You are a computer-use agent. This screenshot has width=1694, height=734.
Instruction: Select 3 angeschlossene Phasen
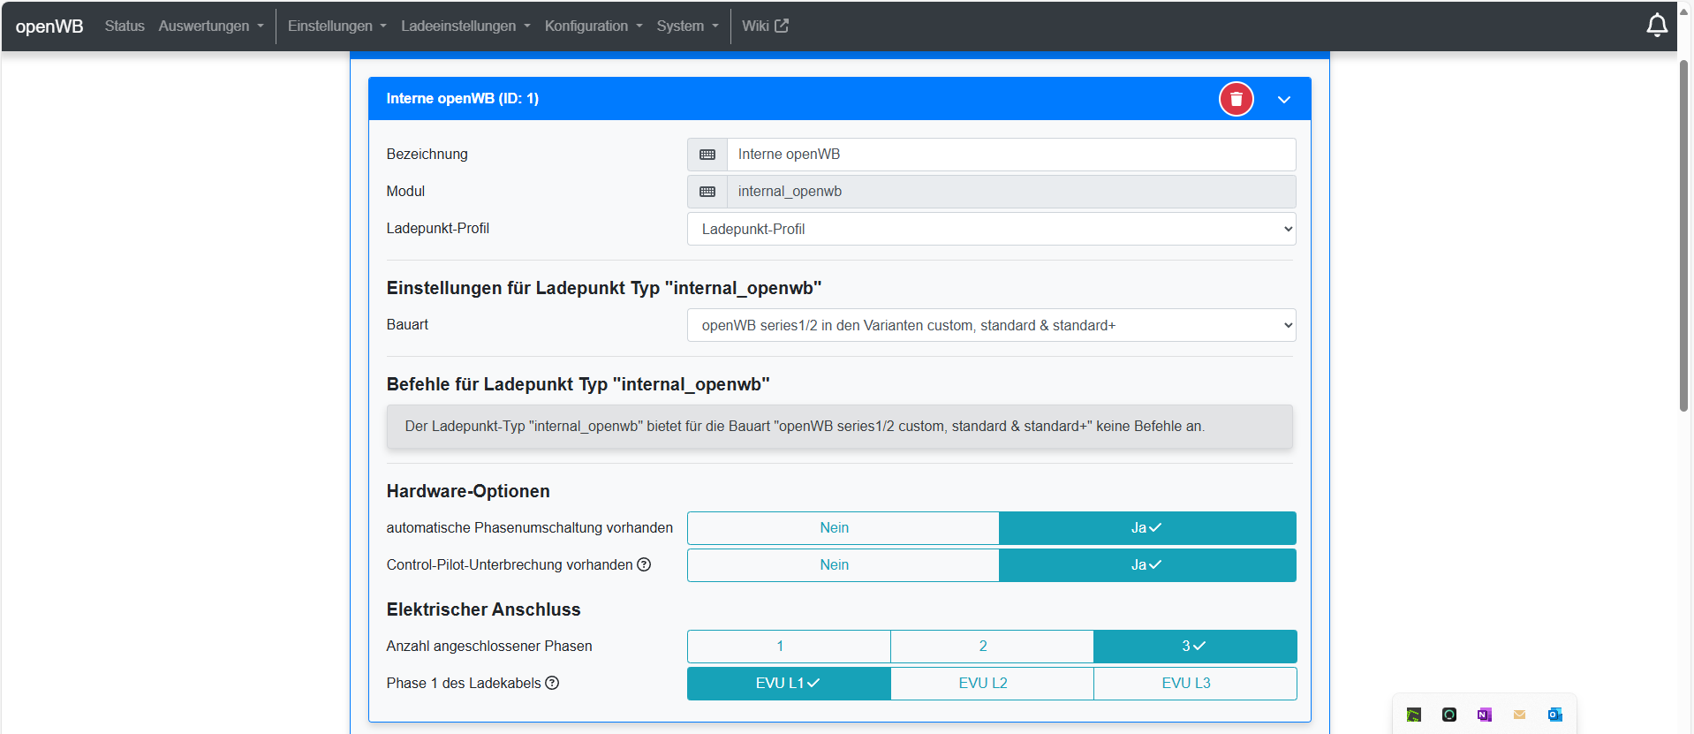(1195, 647)
